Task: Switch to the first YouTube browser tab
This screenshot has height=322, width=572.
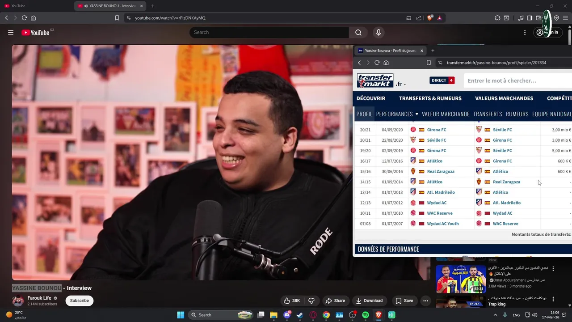Action: click(x=35, y=6)
